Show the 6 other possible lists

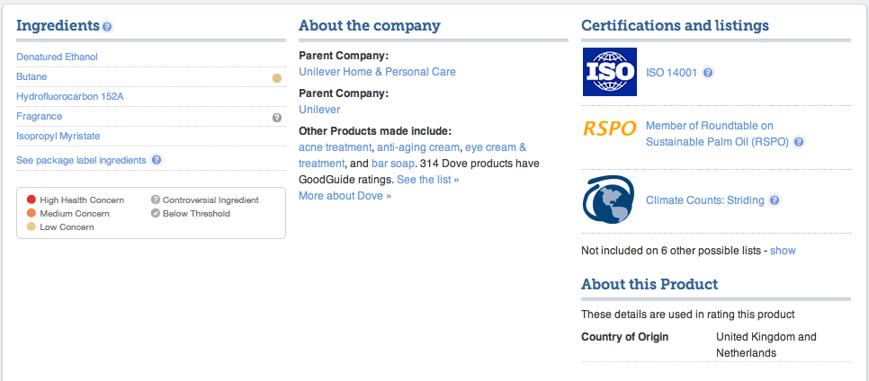[x=783, y=251]
